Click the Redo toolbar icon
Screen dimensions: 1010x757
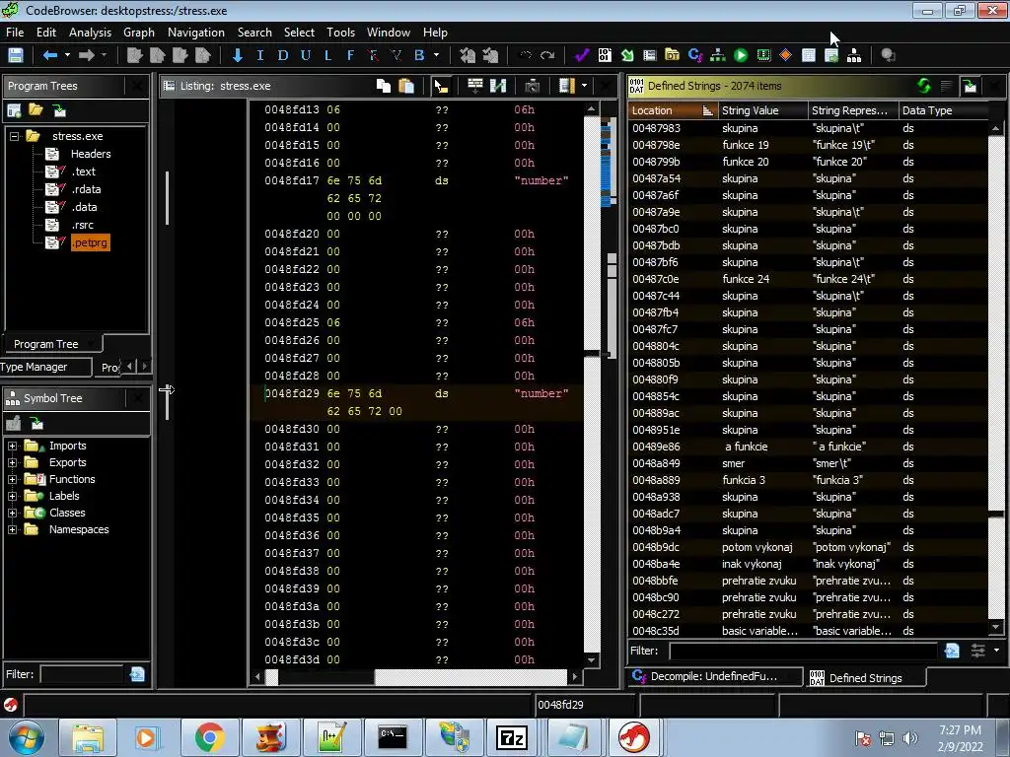click(547, 55)
